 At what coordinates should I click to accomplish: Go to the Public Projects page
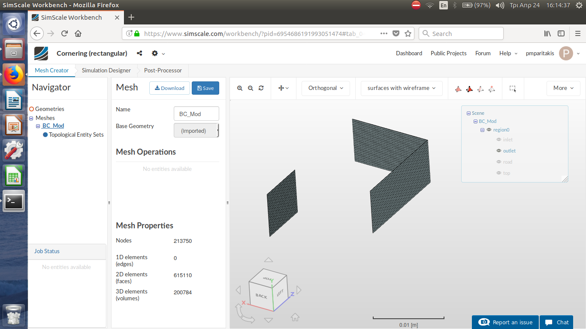point(448,53)
